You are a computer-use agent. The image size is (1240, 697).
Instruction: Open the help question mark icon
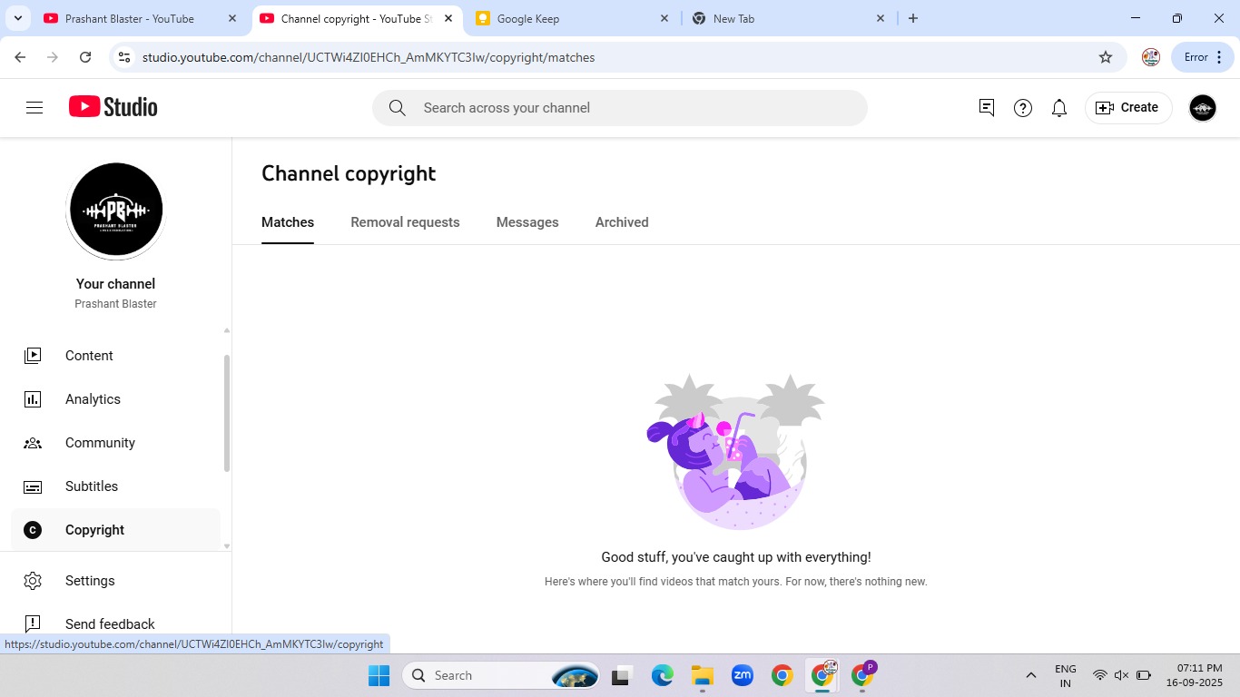pyautogui.click(x=1023, y=108)
